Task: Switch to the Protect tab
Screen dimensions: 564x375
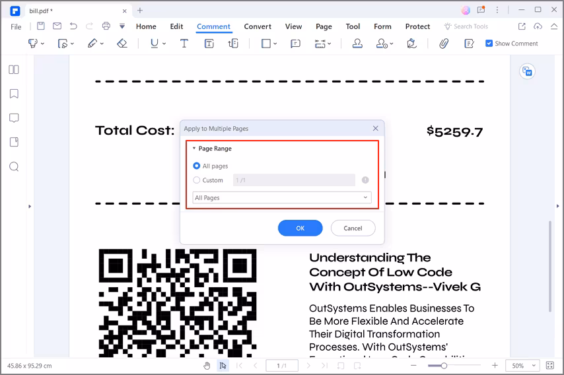Action: (417, 26)
